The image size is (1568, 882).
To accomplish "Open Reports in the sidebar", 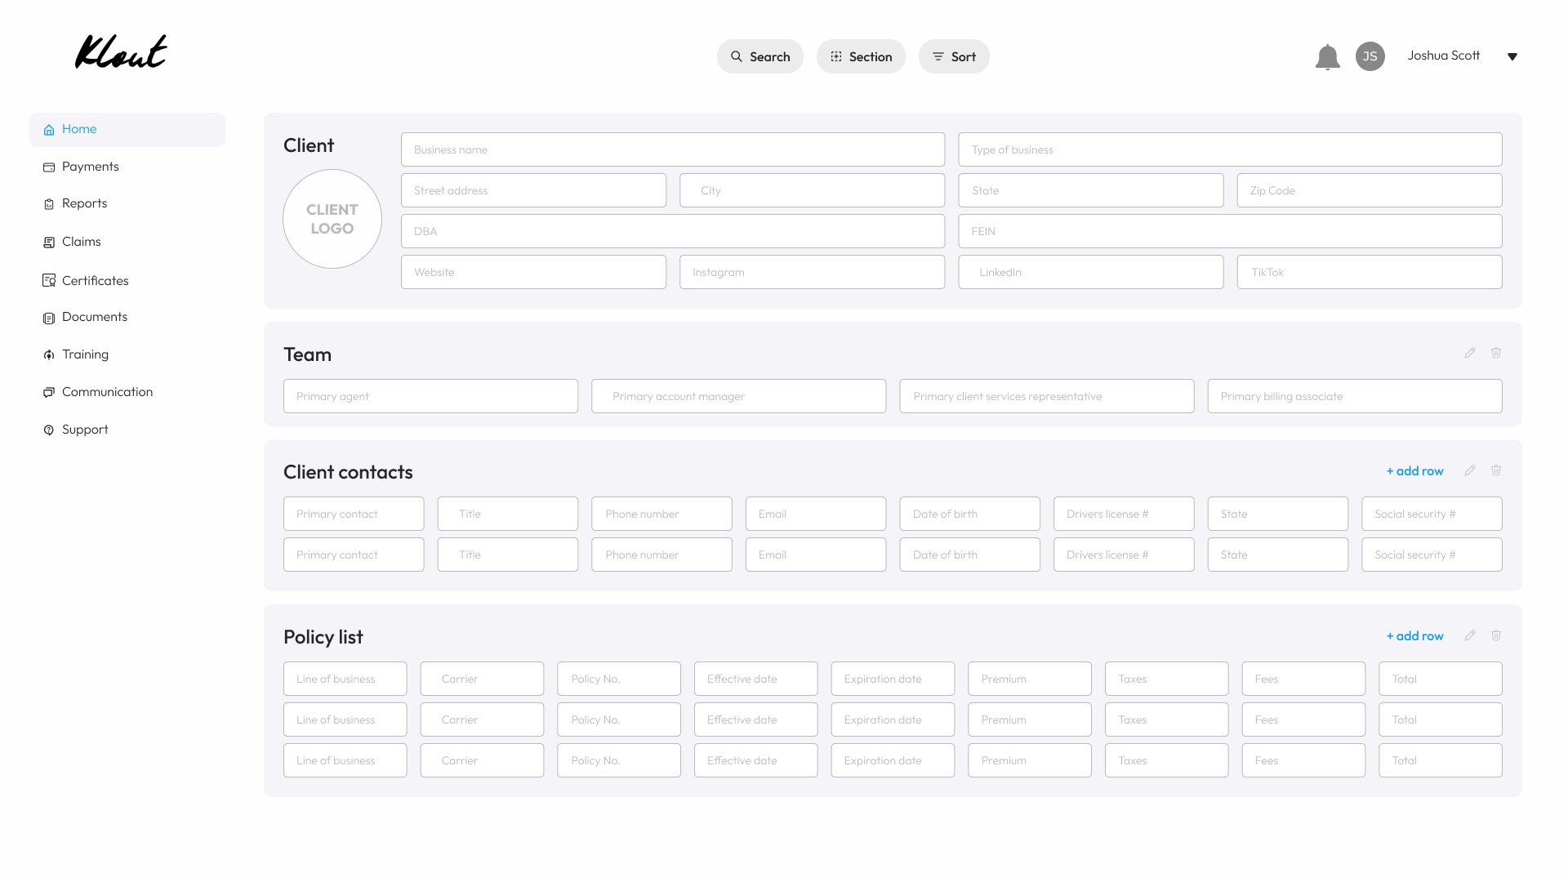I will point(75,203).
